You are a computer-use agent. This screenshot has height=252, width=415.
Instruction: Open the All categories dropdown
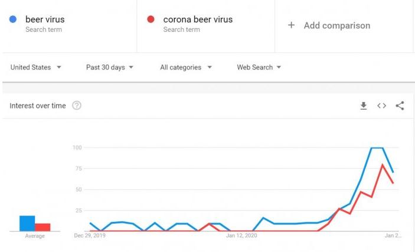(186, 67)
